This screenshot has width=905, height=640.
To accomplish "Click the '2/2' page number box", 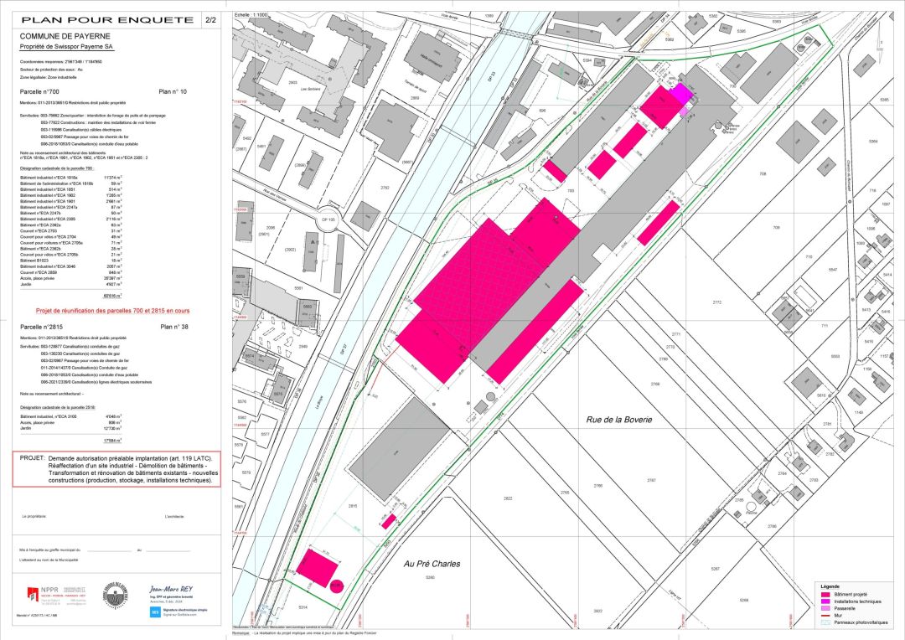I will point(210,19).
